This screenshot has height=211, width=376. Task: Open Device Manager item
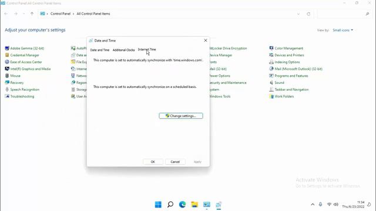[221, 55]
